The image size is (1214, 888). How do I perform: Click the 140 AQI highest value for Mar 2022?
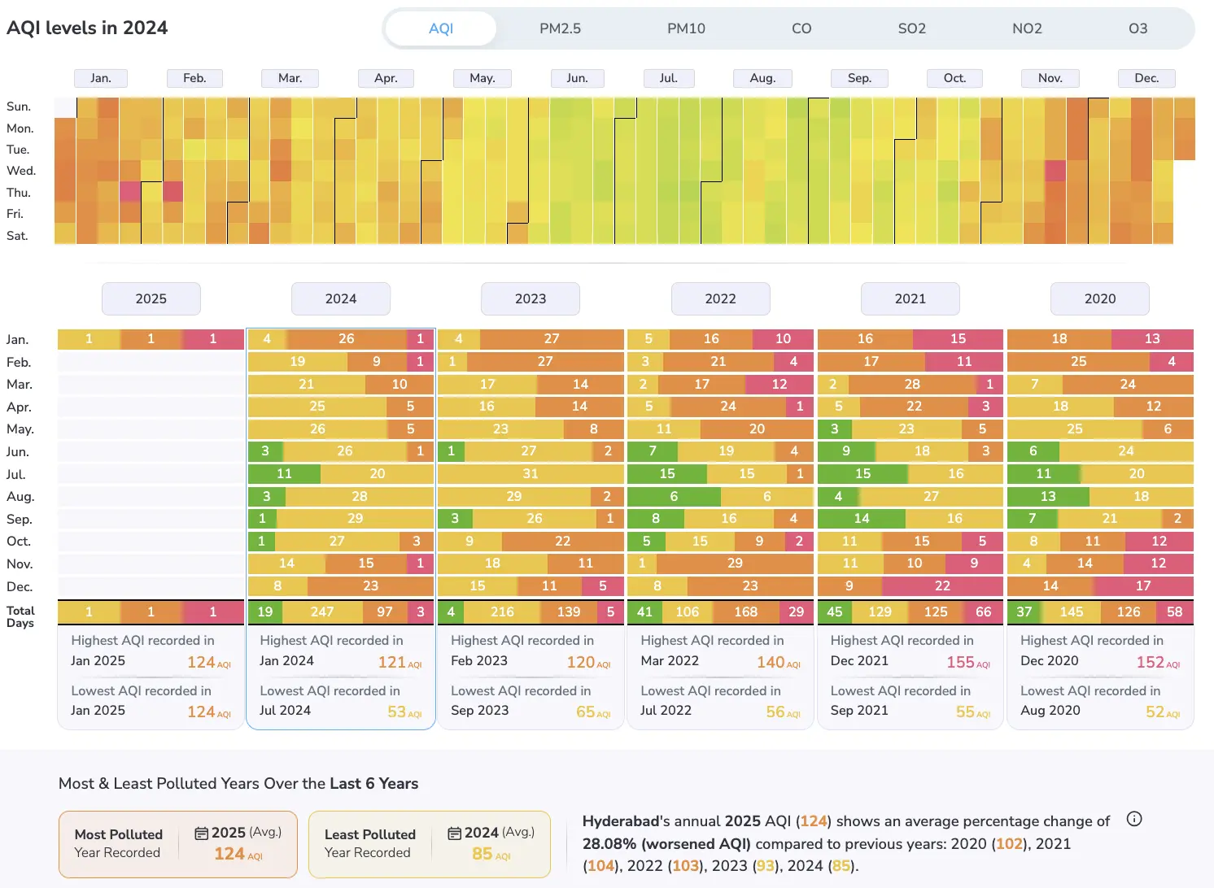[779, 662]
